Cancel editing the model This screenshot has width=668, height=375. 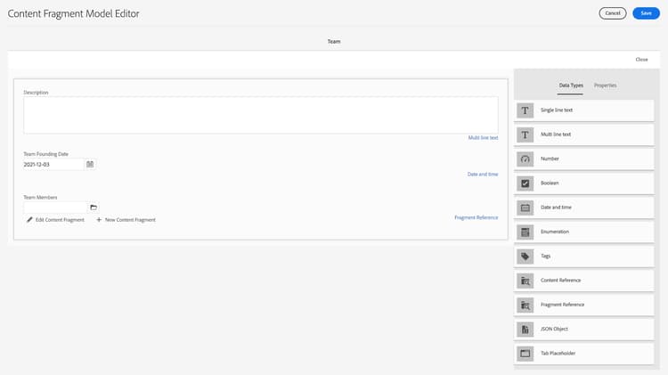pos(613,13)
